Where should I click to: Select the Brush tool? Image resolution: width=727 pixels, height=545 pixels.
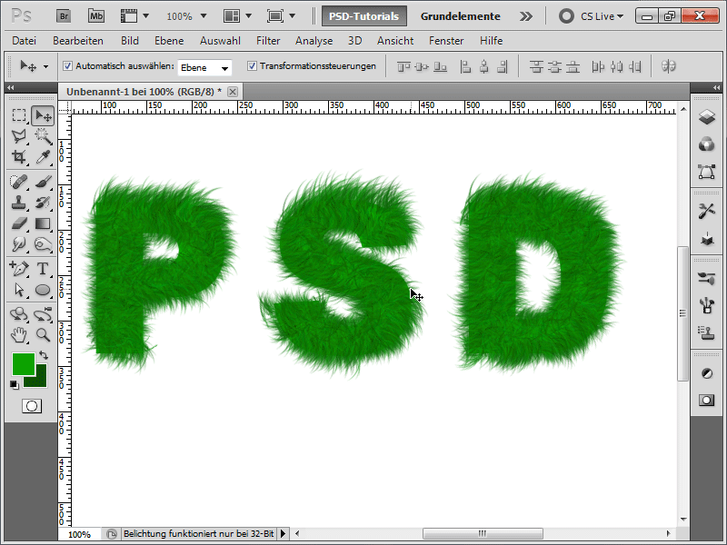click(43, 181)
